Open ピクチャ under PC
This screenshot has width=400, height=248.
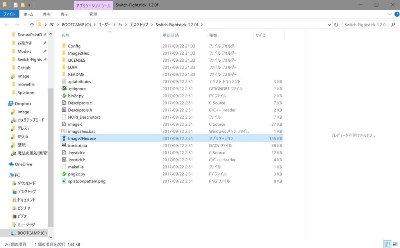pos(24,208)
